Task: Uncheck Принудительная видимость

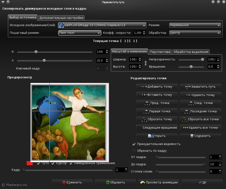Action: tap(134, 144)
